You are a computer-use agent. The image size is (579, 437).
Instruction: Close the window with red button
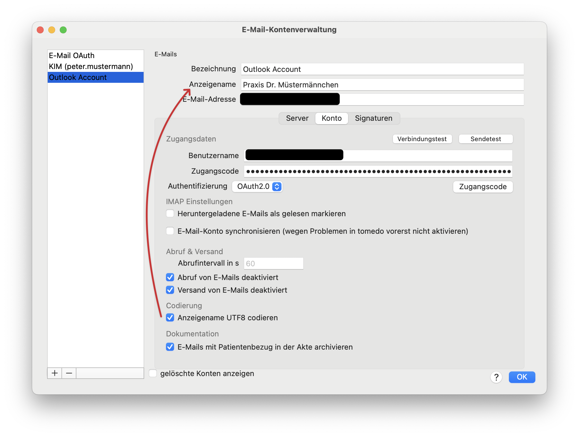(x=40, y=30)
